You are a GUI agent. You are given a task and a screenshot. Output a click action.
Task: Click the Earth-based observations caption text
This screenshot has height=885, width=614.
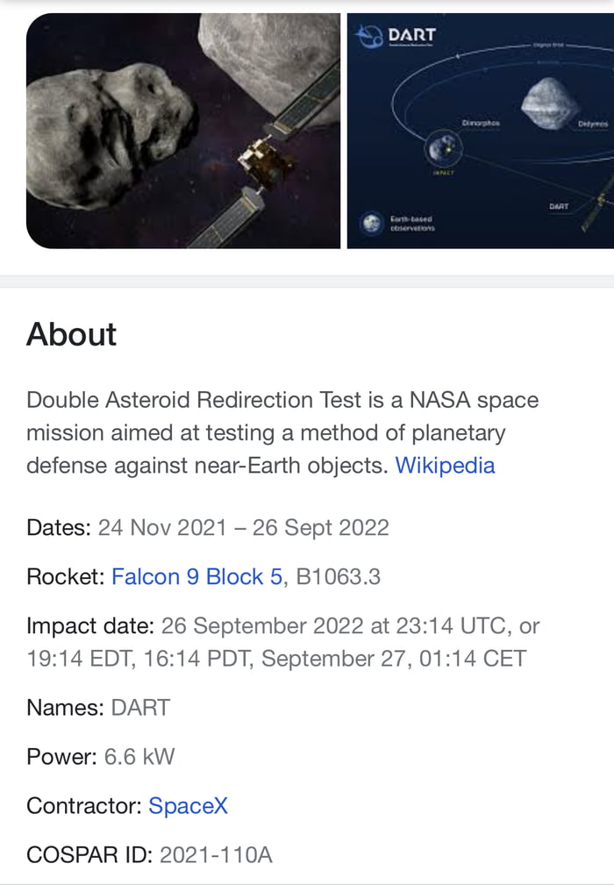(411, 223)
